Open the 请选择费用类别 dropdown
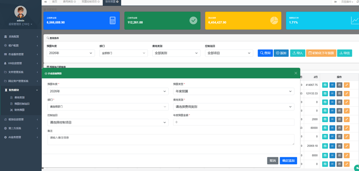Screen dimensions: 359x171 point(234,107)
